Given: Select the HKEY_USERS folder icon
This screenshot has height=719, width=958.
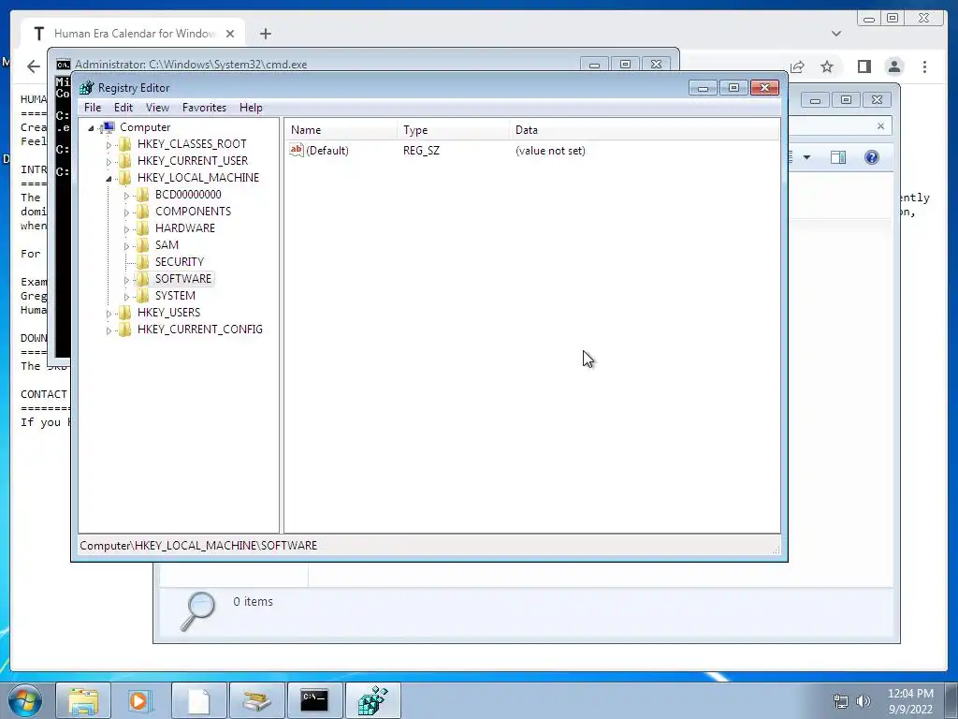Looking at the screenshot, I should click(124, 313).
